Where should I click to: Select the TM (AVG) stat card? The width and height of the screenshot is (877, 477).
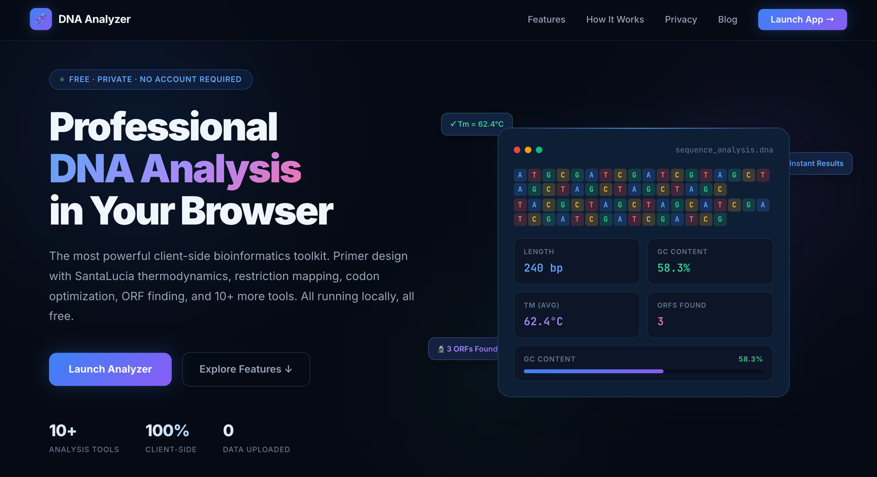click(x=577, y=315)
